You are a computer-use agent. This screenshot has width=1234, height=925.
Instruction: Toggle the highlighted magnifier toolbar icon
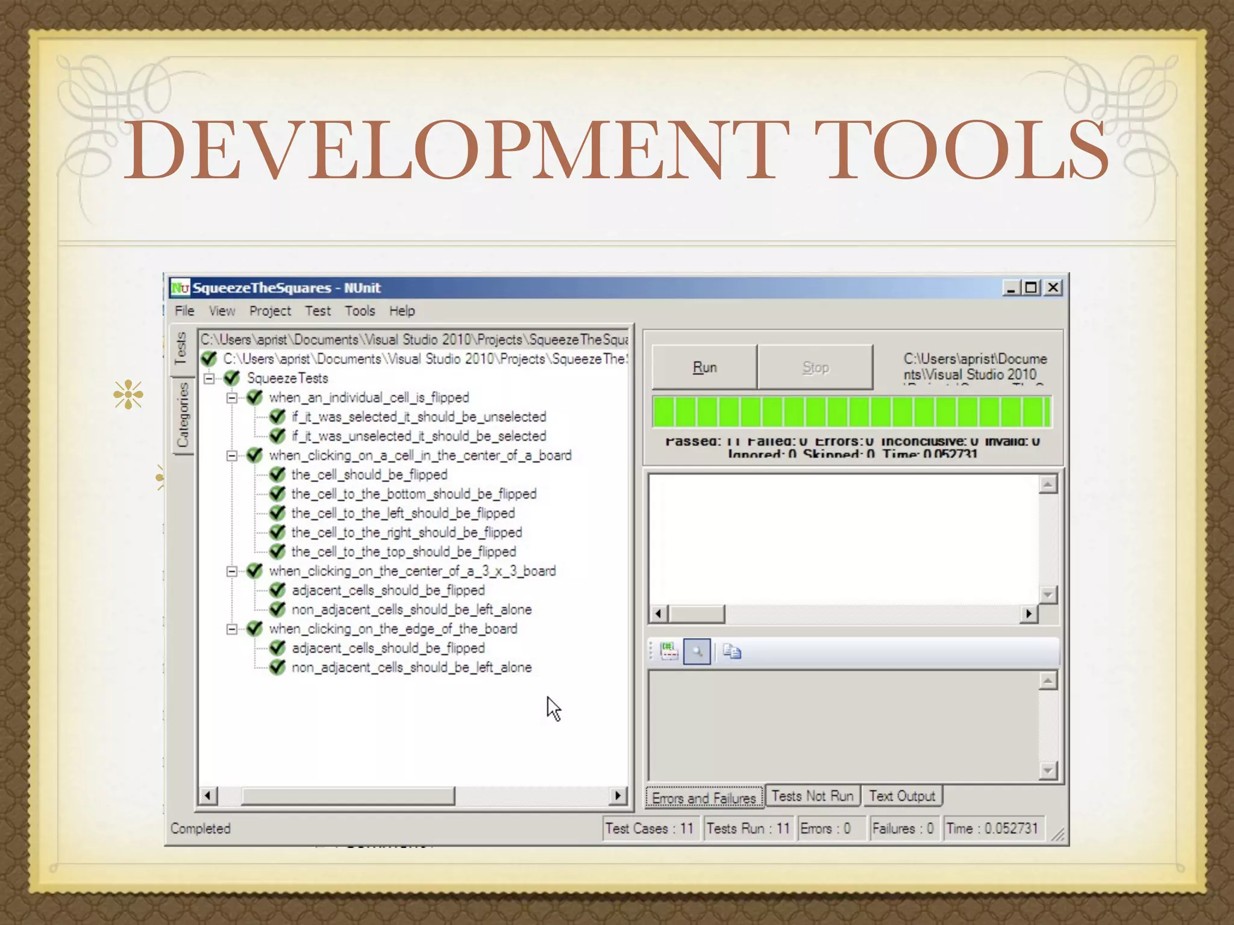pos(697,652)
